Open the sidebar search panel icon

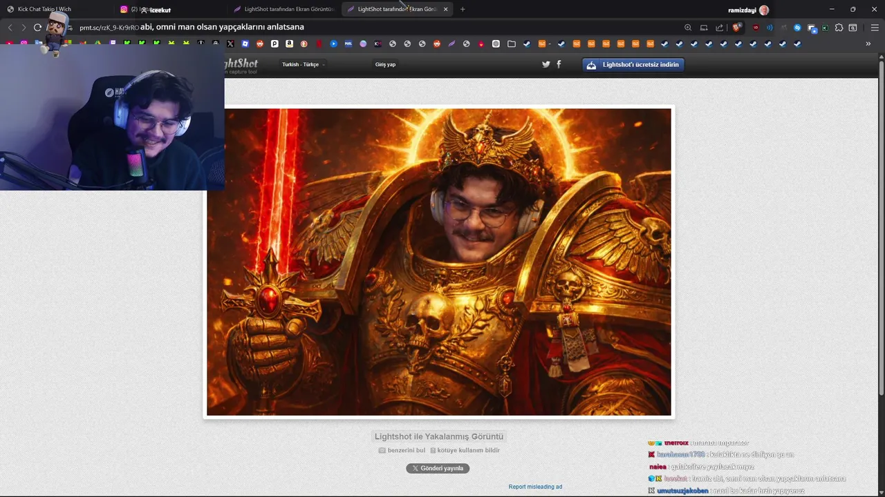(x=853, y=28)
